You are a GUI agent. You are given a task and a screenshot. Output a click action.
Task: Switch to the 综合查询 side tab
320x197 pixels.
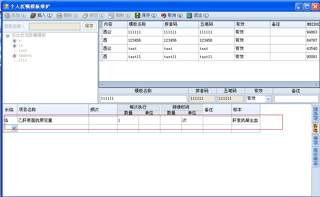[315, 157]
